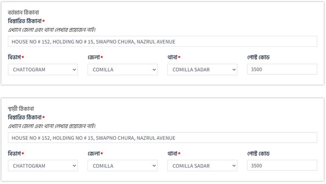This screenshot has height=184, width=326.
Task: Click the স্থায়ী ঠিকানা section heading
Action: (21, 109)
